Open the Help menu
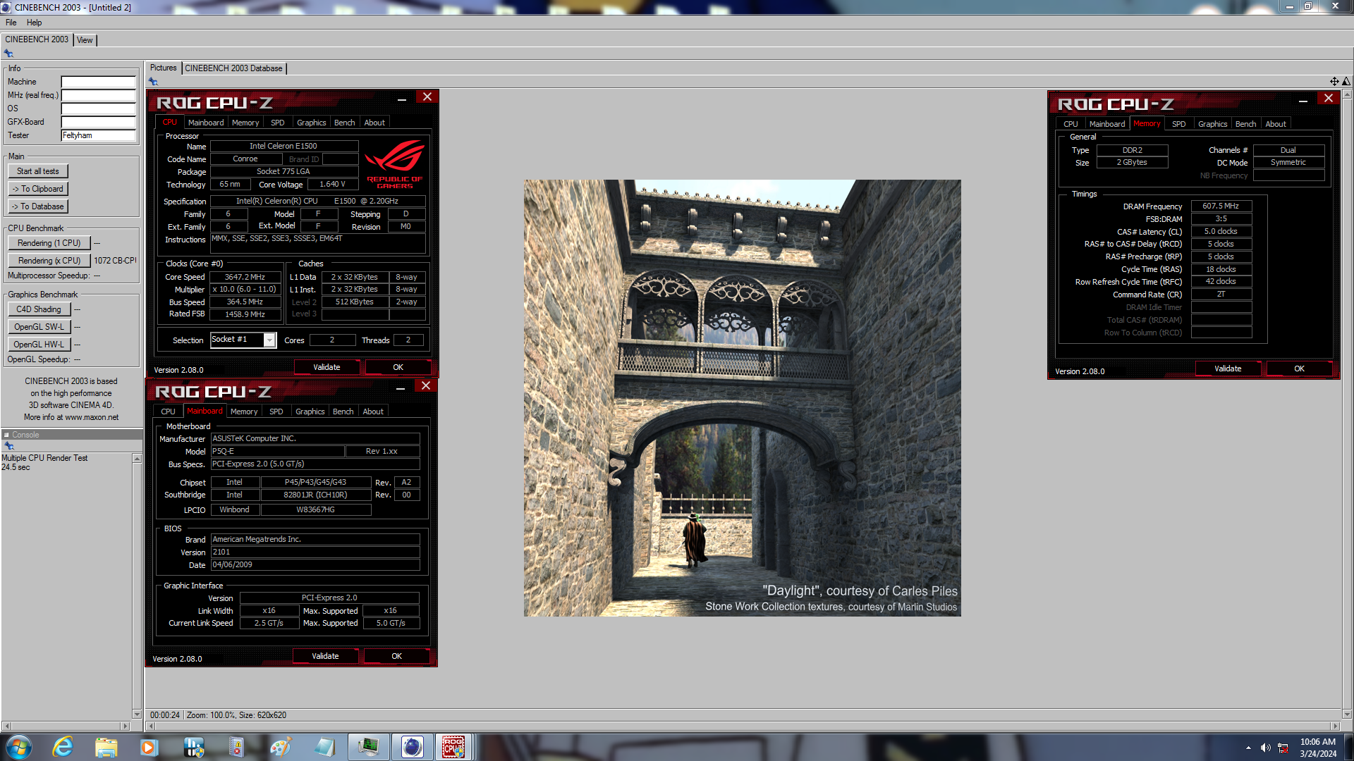 pos(34,23)
